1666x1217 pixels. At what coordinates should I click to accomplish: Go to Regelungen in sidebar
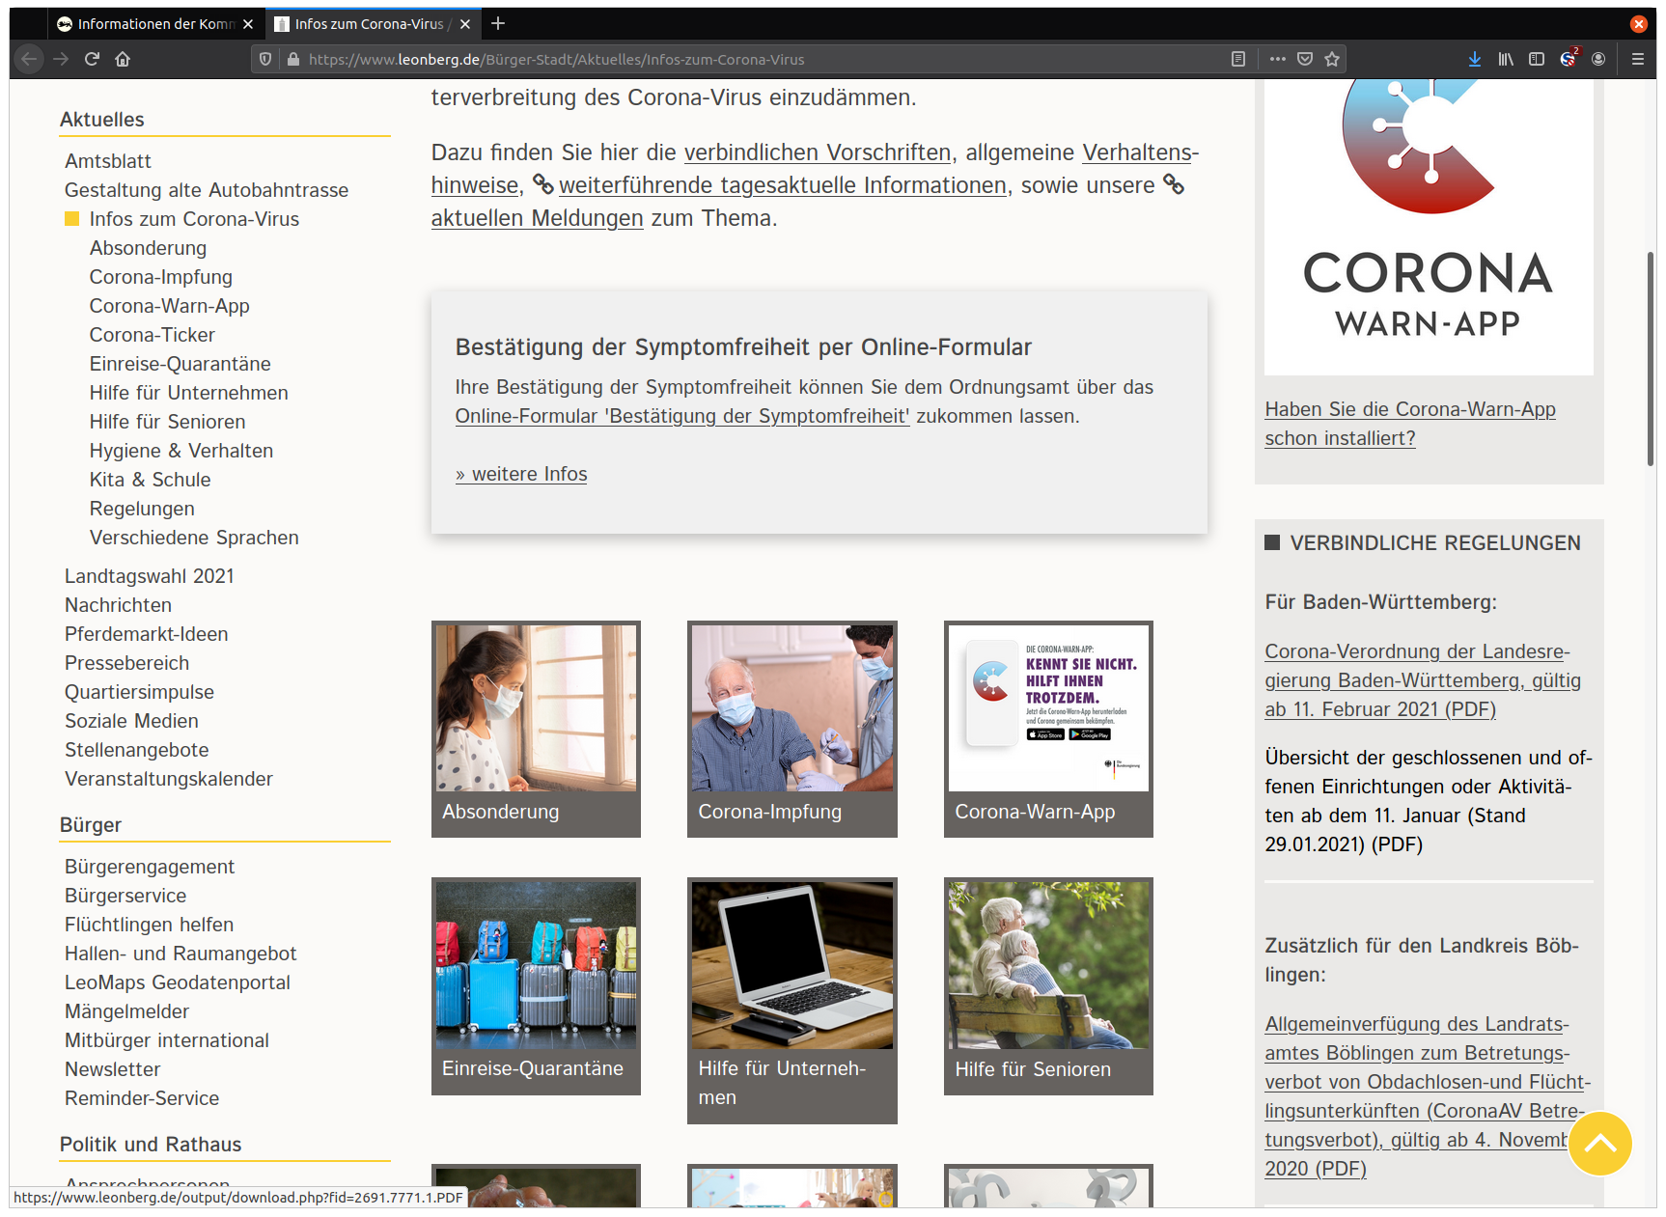tap(142, 509)
